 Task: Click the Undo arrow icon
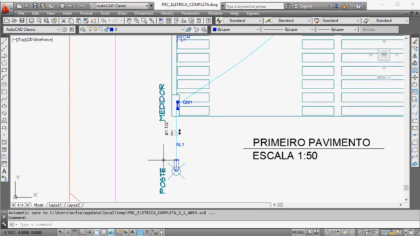tap(104, 20)
